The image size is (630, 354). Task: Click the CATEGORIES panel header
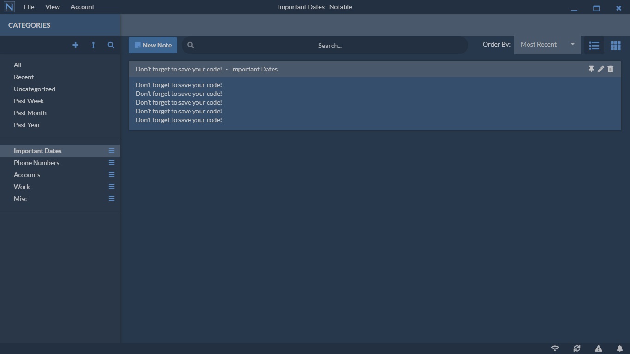[x=60, y=25]
